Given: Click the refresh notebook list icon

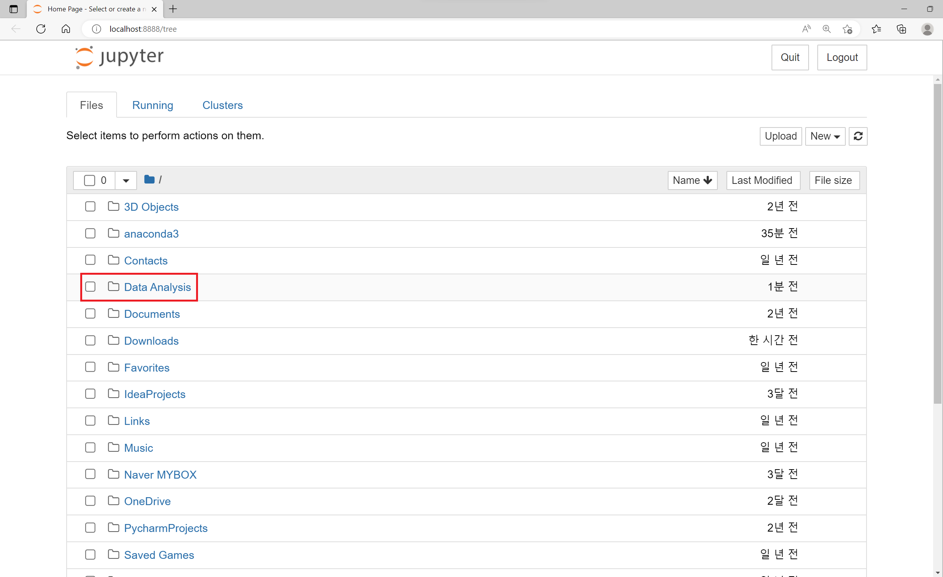Looking at the screenshot, I should [x=858, y=136].
